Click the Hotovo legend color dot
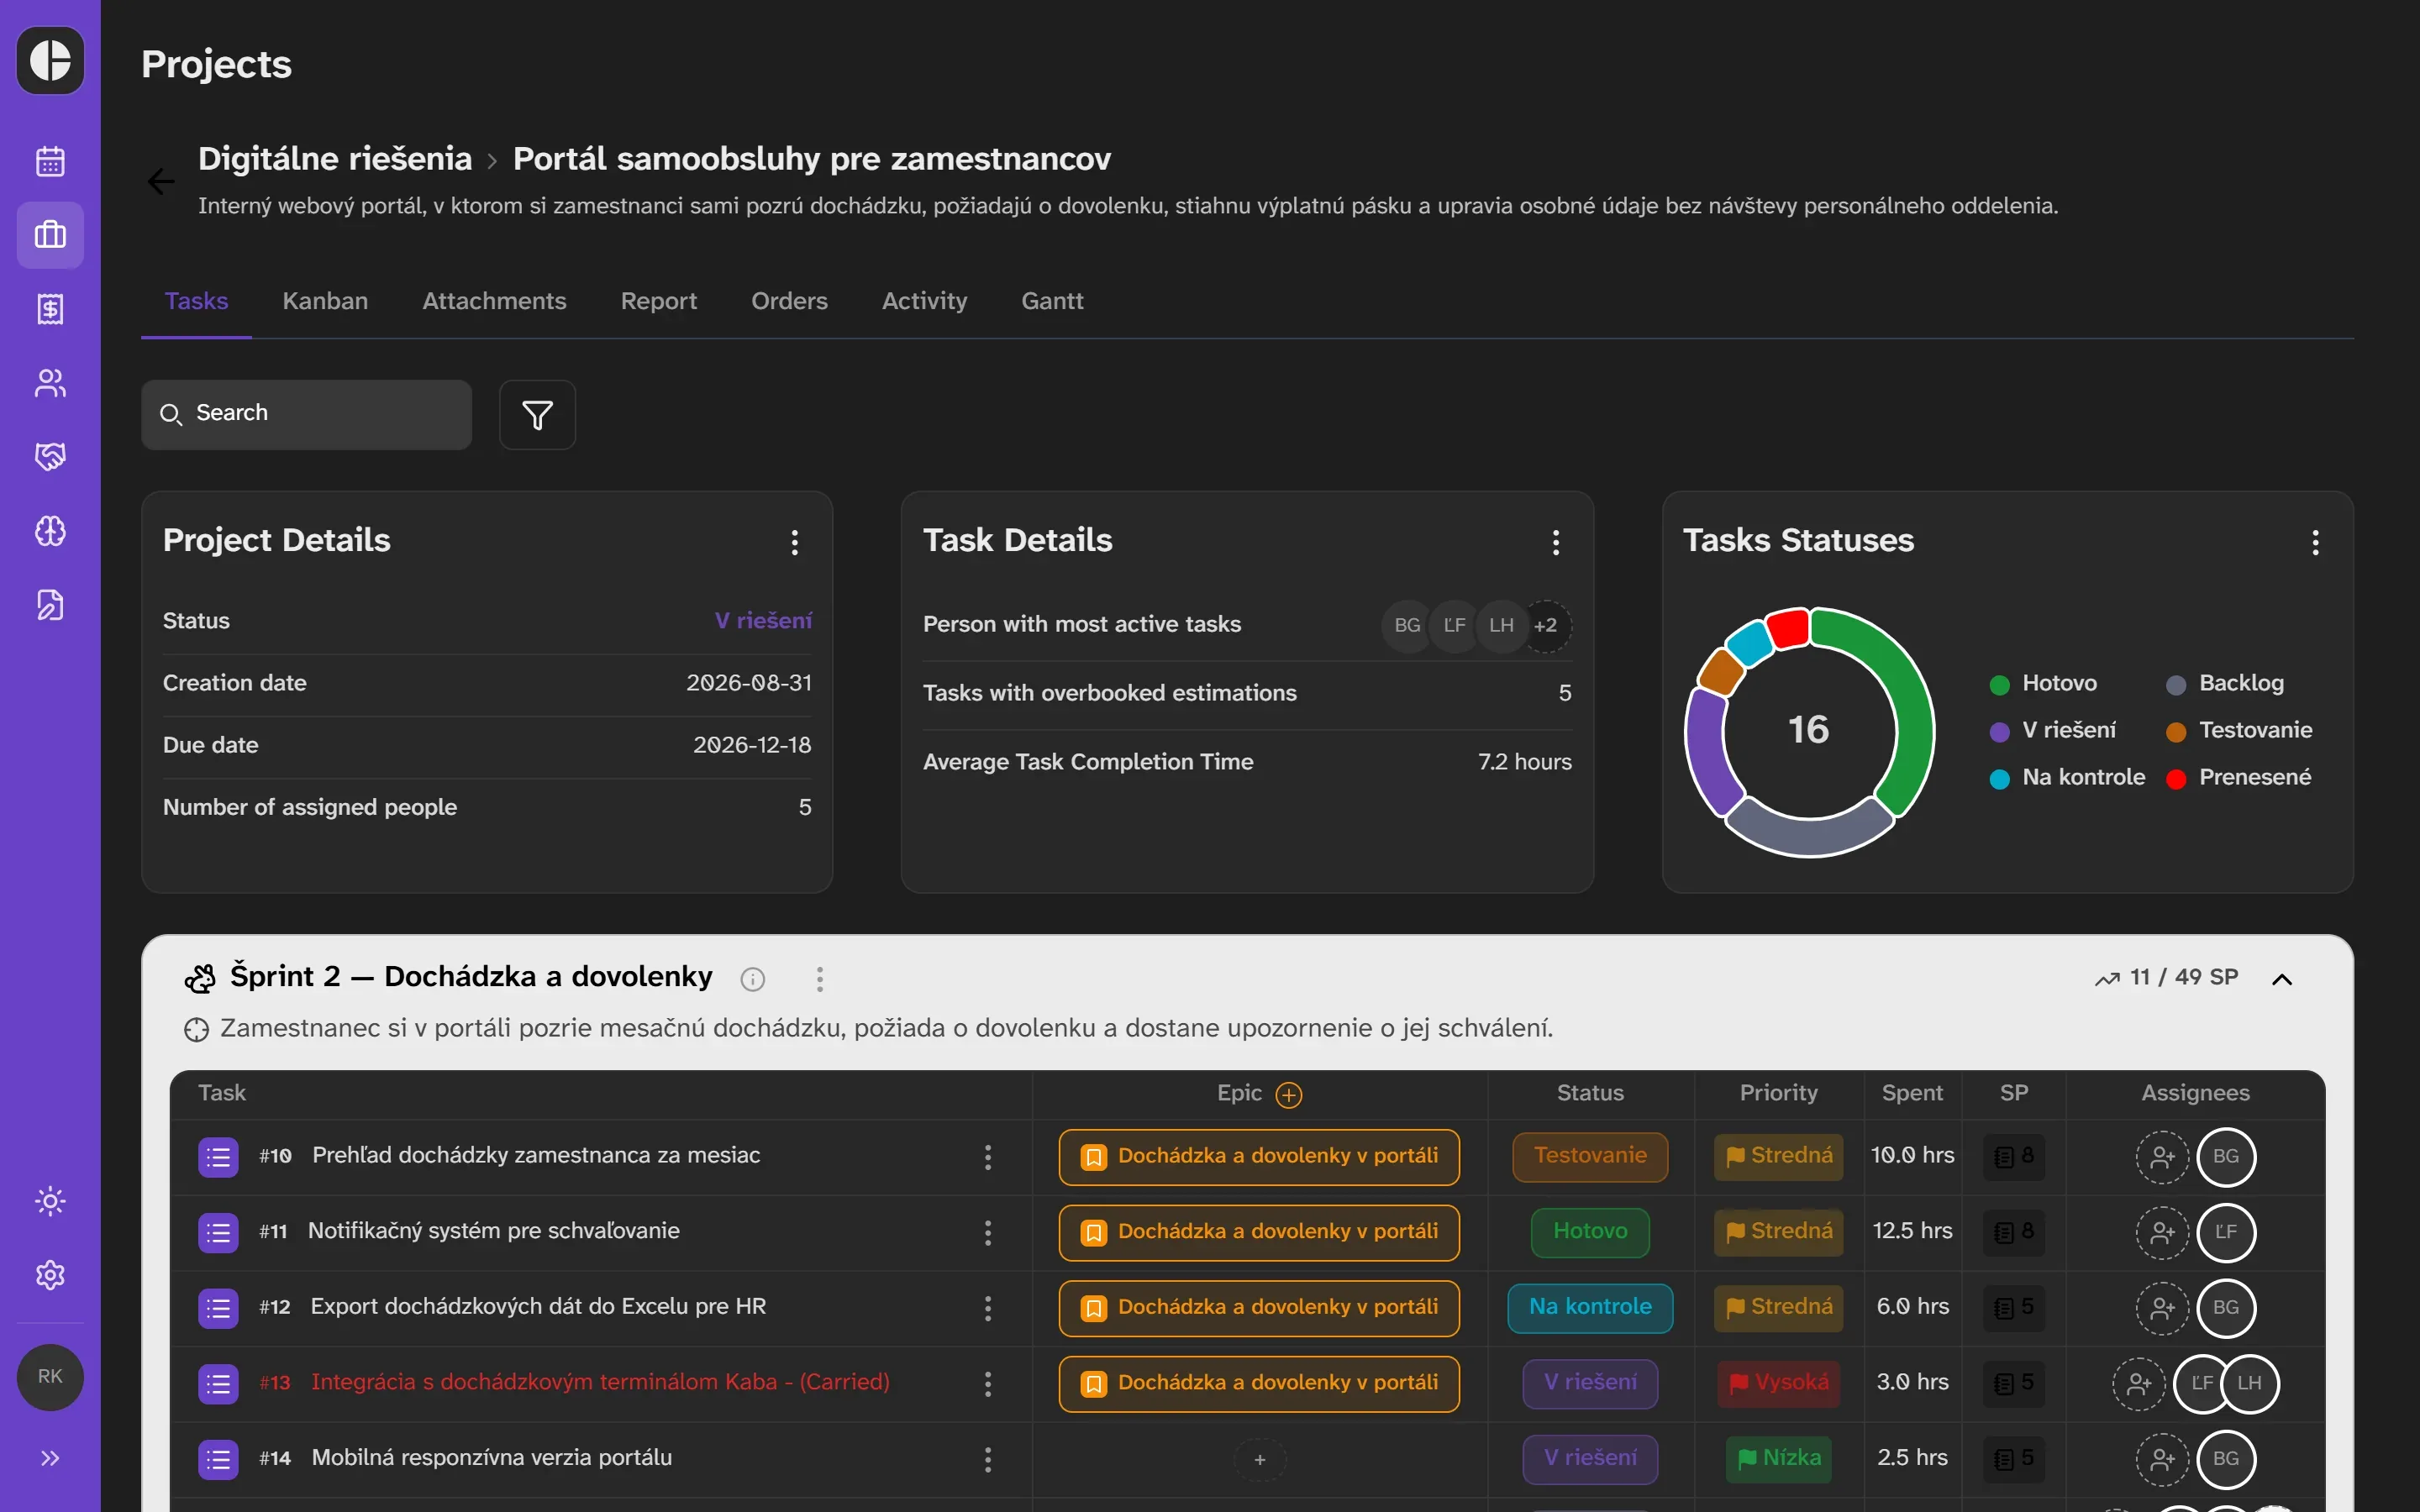The image size is (2420, 1512). 1999,685
